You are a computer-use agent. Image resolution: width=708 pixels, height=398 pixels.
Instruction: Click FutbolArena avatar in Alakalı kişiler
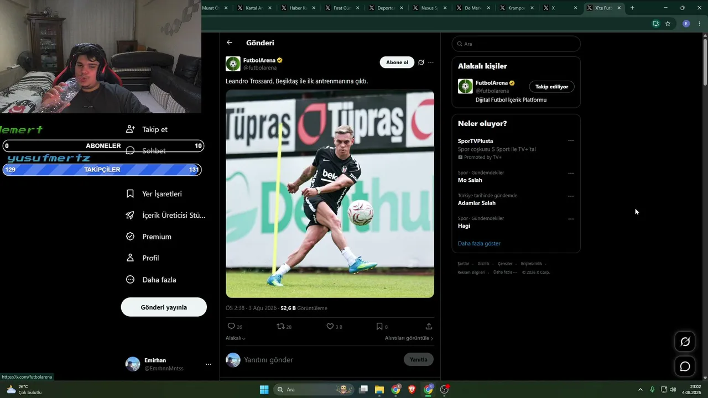click(465, 86)
